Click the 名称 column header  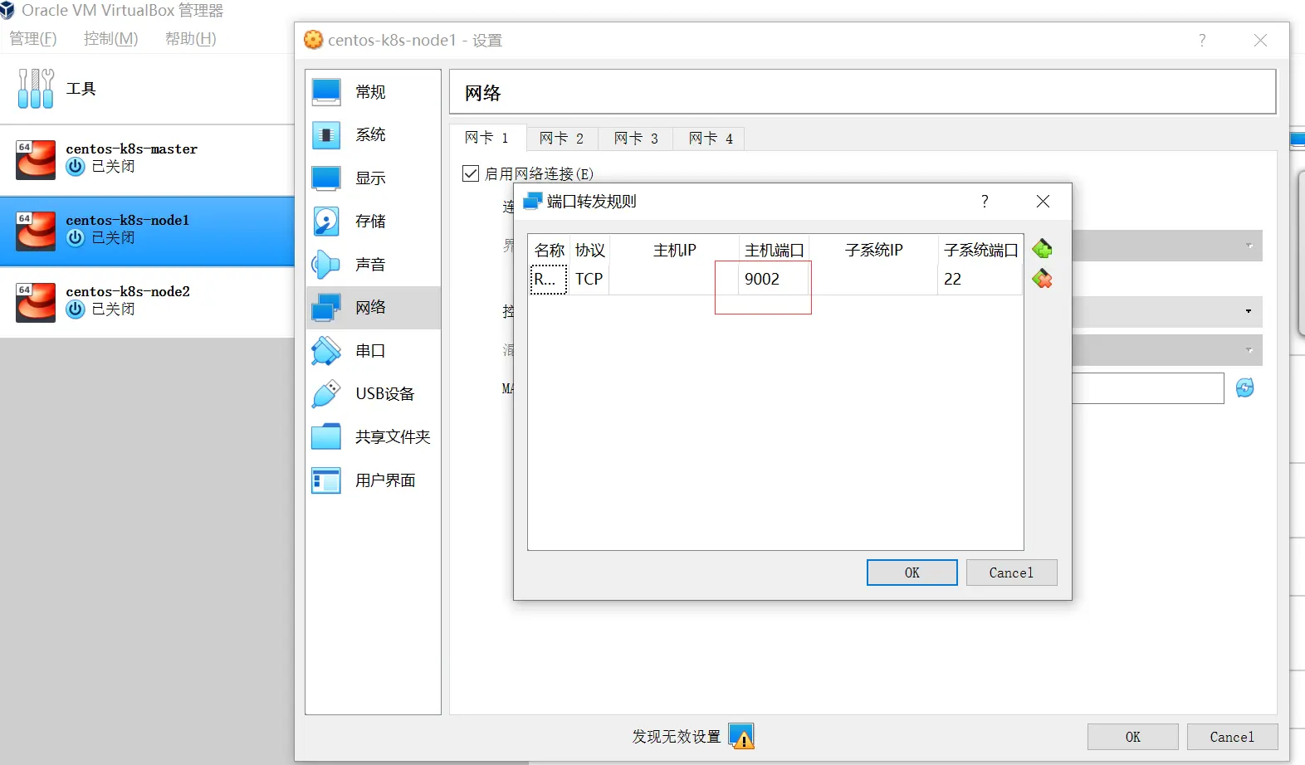(549, 250)
